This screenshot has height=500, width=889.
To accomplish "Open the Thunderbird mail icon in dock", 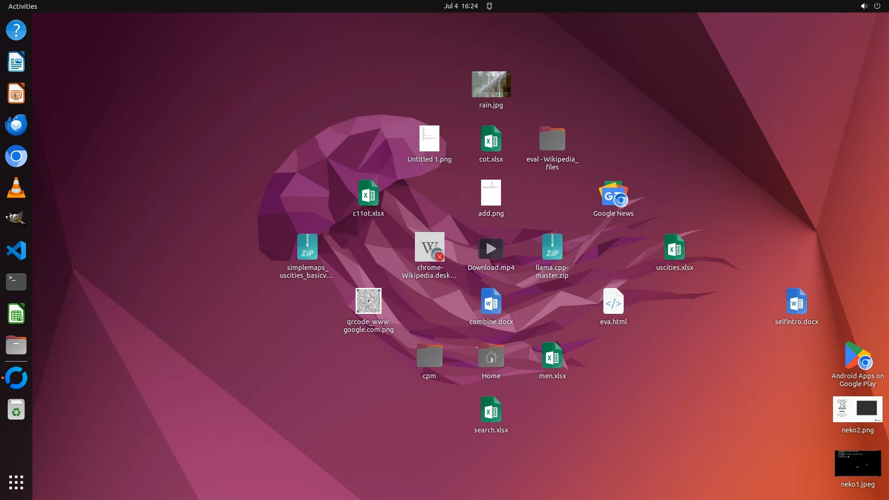I will [x=16, y=125].
